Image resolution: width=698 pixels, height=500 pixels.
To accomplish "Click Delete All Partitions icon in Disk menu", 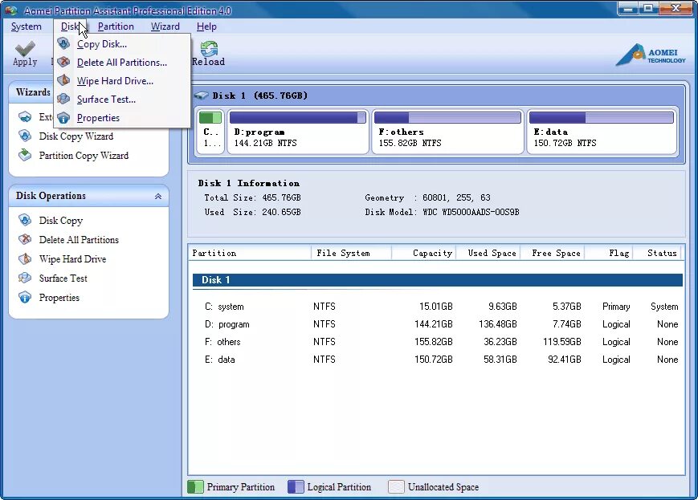I will pos(63,62).
